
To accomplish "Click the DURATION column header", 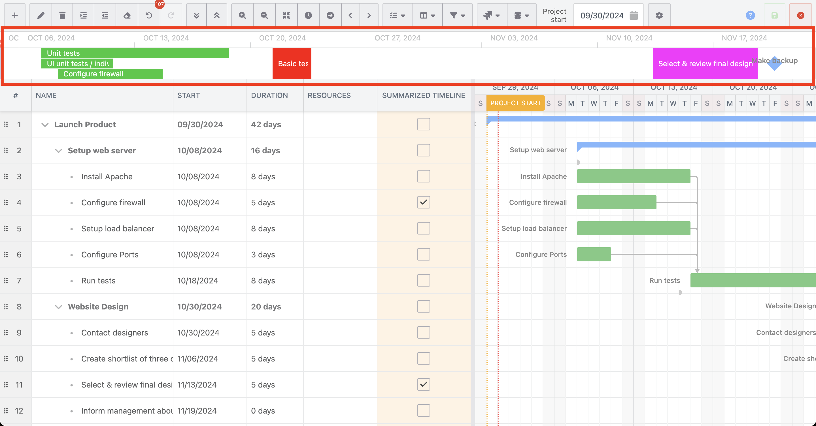I will (x=269, y=96).
